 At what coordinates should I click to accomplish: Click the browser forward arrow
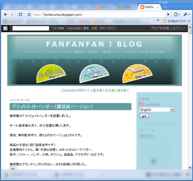12,15
